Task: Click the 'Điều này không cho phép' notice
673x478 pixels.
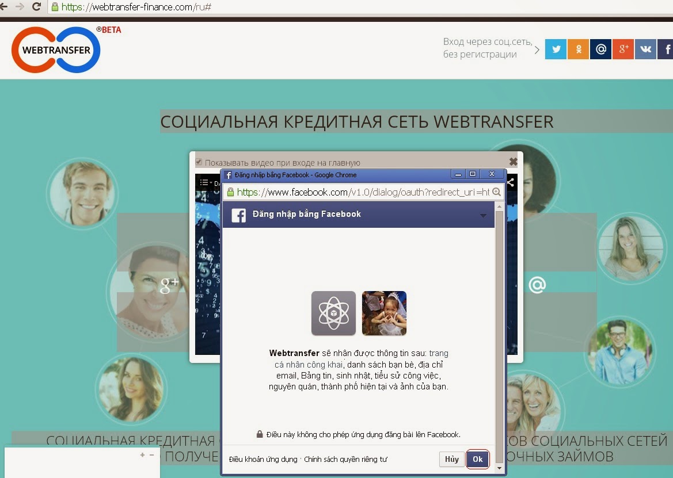Action: [x=363, y=434]
